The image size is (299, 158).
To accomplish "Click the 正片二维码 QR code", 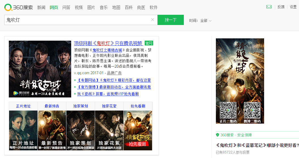I will (228, 110).
